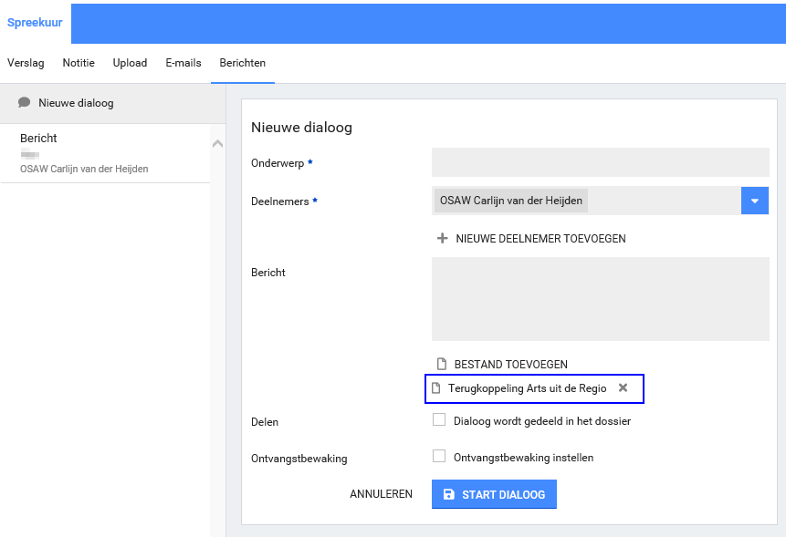
Task: Collapse the Bericht list with chevron
Action: 217,144
